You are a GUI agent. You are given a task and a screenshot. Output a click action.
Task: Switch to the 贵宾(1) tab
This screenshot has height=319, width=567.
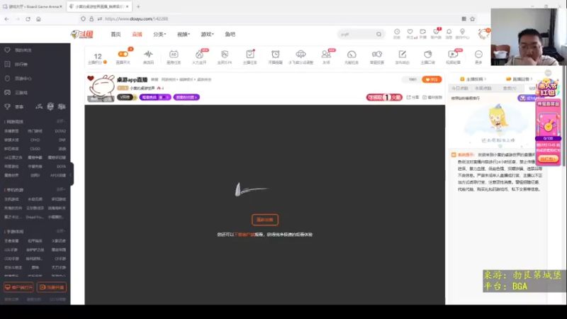tap(510, 88)
